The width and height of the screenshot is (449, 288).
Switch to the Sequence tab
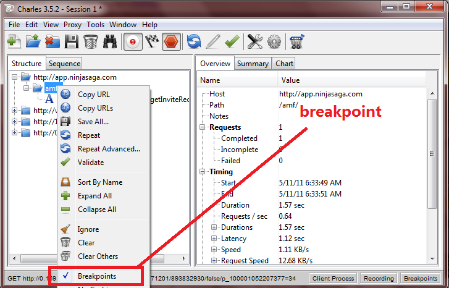click(x=64, y=63)
